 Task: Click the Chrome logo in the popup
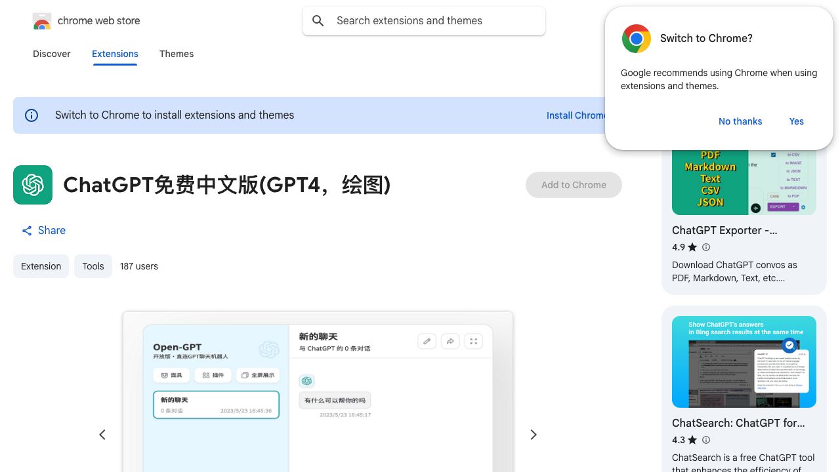(636, 39)
